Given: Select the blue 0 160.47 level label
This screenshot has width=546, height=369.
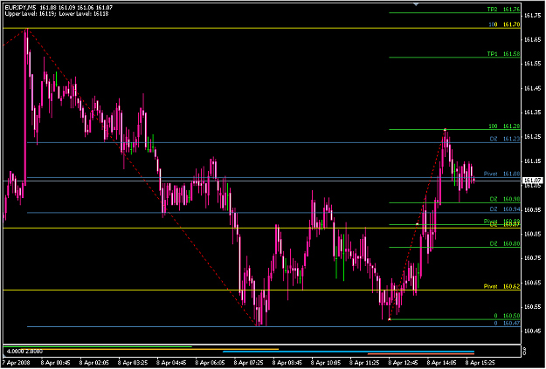Looking at the screenshot, I should [x=507, y=324].
